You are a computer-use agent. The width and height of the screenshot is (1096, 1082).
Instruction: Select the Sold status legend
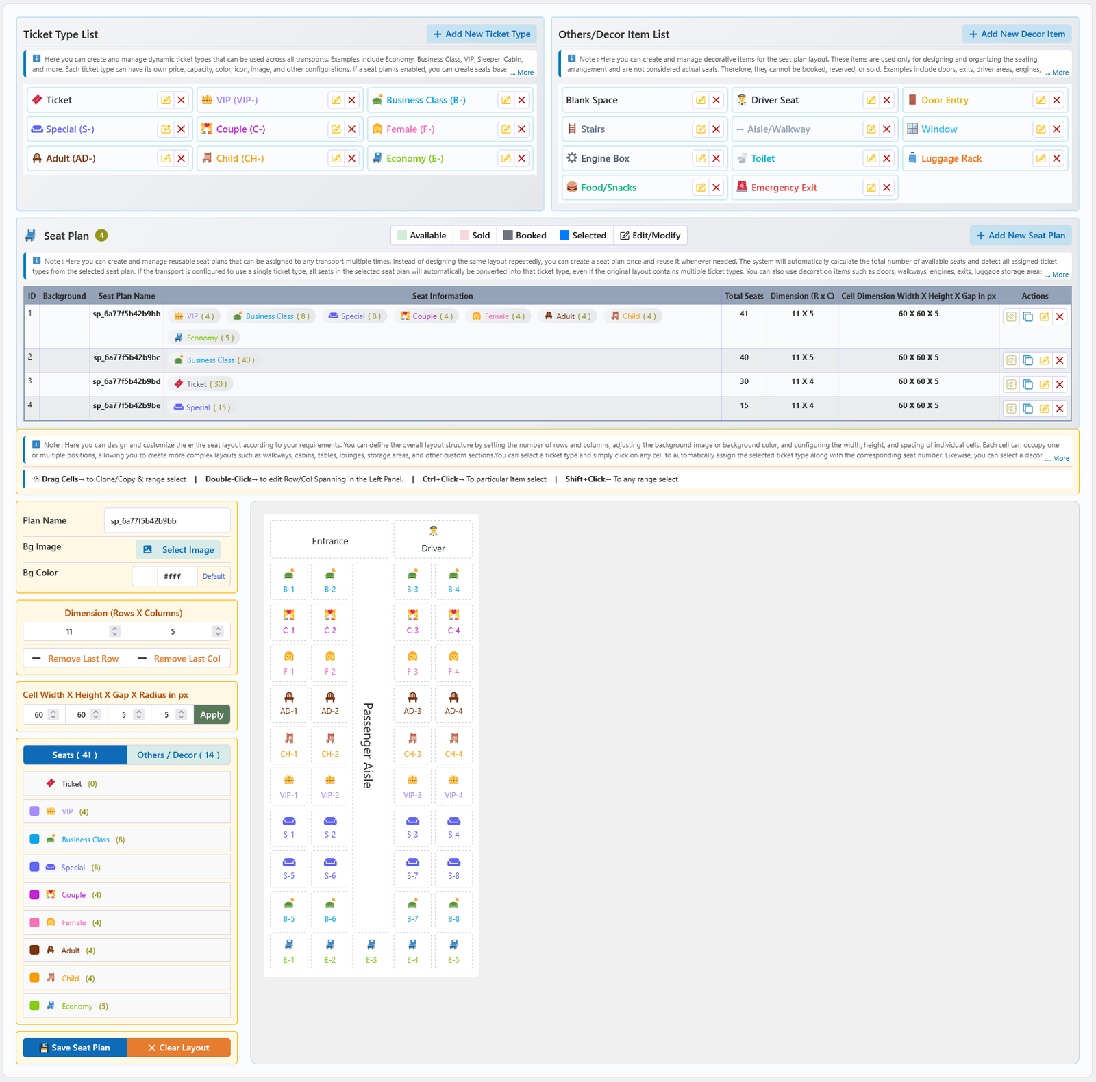click(475, 236)
